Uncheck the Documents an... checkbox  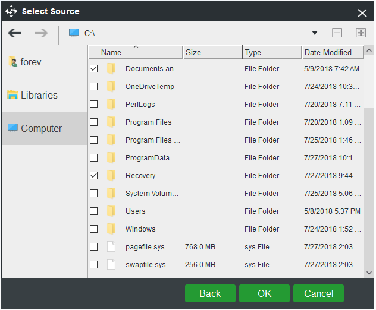tap(94, 69)
